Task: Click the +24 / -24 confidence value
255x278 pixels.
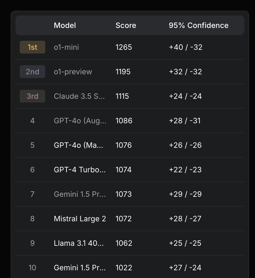Action: click(x=185, y=96)
